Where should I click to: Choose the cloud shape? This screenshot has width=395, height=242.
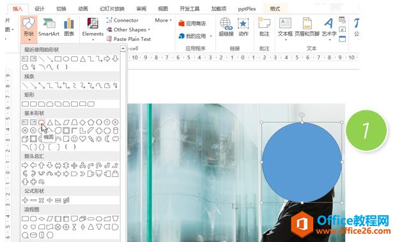(116, 139)
